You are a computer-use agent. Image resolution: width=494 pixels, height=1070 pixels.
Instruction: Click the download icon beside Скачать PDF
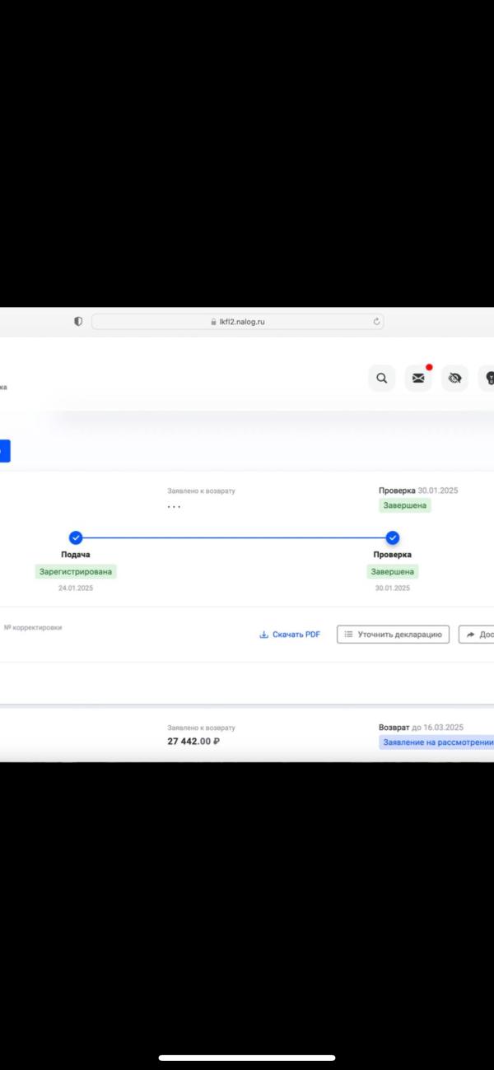pos(264,635)
